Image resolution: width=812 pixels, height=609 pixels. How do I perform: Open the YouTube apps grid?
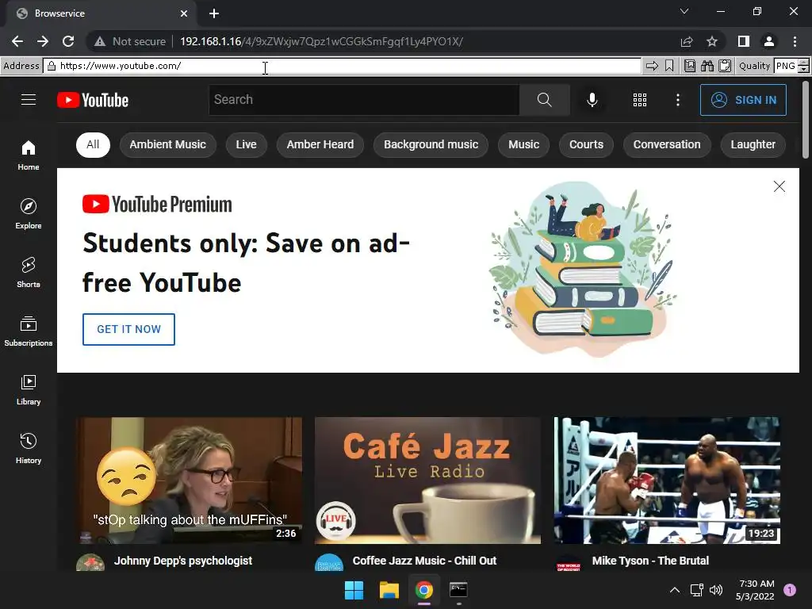coord(640,100)
